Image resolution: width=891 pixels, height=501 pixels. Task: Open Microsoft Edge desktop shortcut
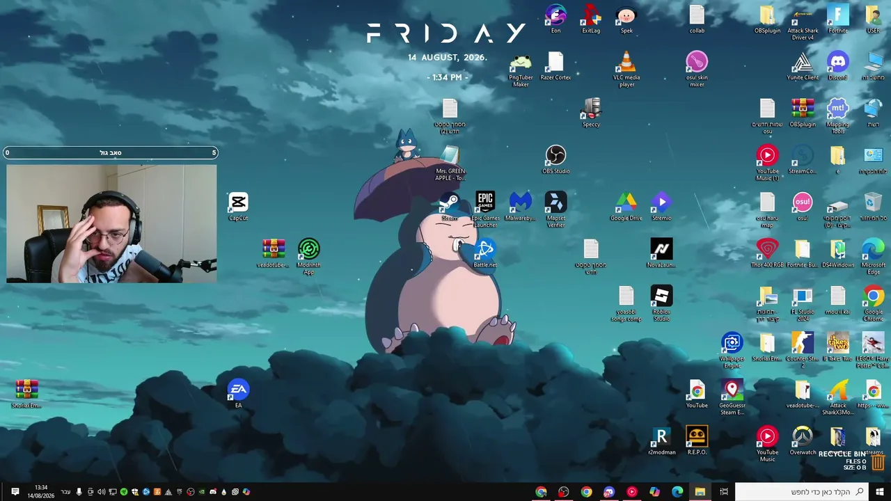pyautogui.click(x=873, y=257)
